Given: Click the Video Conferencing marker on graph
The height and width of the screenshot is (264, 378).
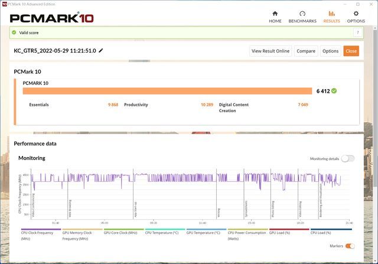Looking at the screenshot, I should tap(33, 205).
